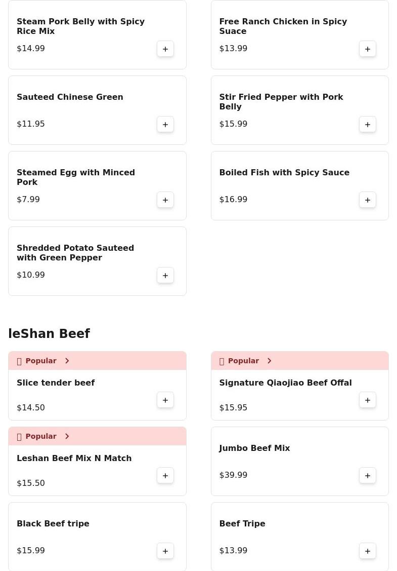Add Shredded Potato Sauteed with Green Pepper
Screen dimensions: 397x571
tap(165, 276)
